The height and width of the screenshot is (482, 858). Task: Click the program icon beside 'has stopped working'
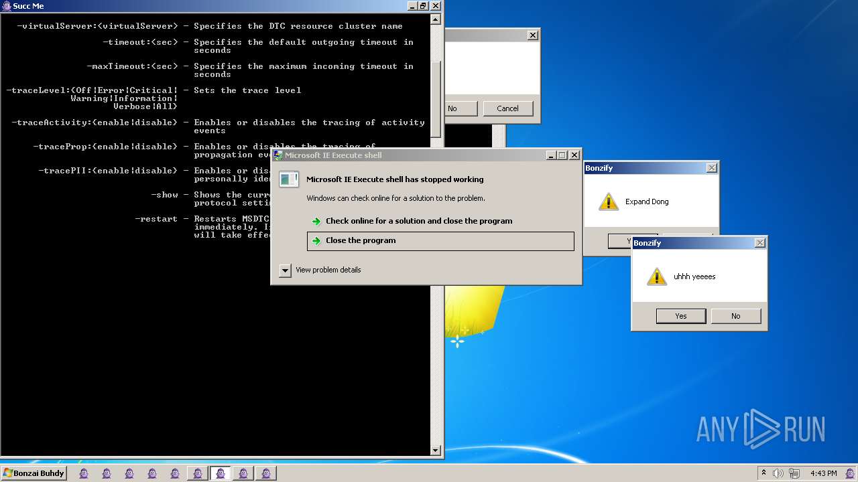point(289,179)
